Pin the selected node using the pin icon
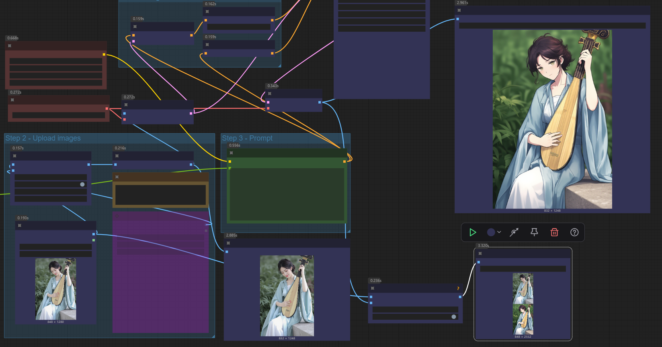The width and height of the screenshot is (662, 347). [x=534, y=232]
